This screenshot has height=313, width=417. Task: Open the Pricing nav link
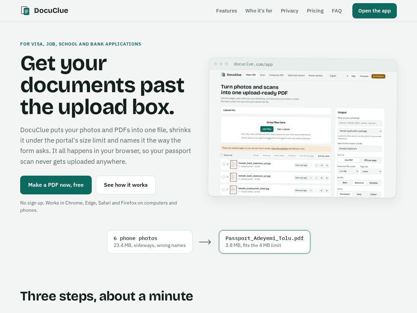click(x=315, y=11)
